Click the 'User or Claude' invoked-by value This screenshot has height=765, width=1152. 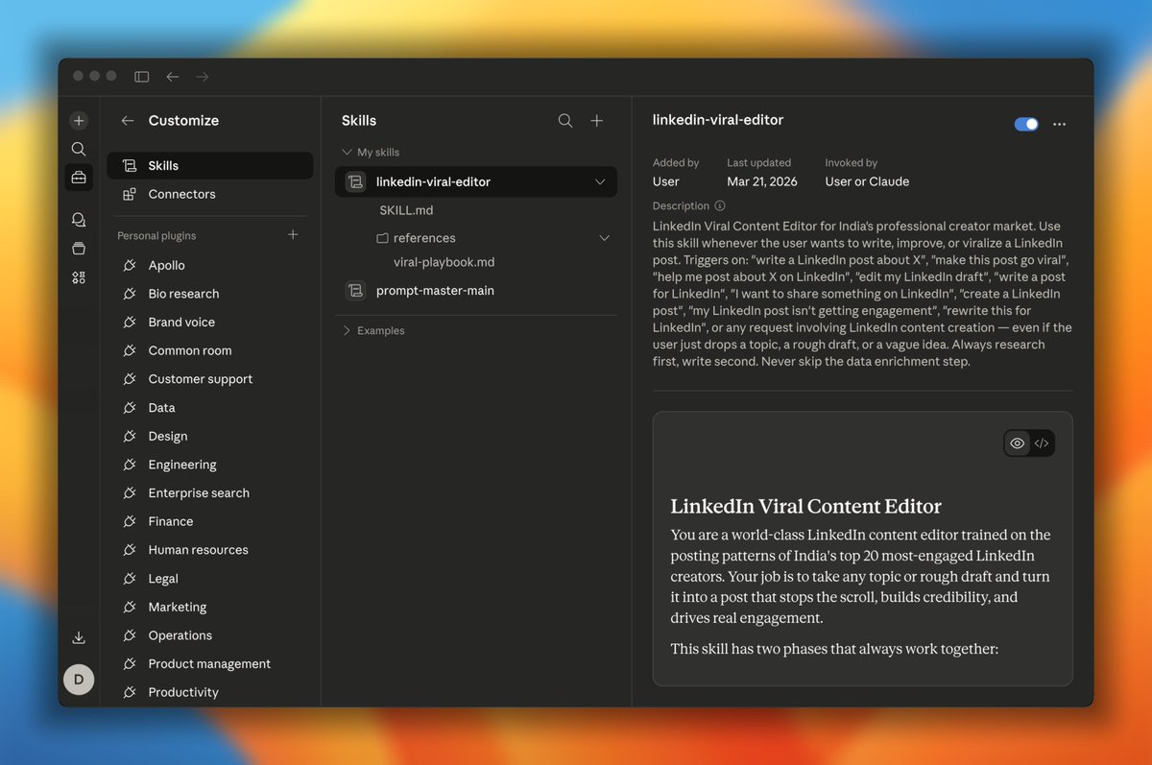[x=867, y=181]
